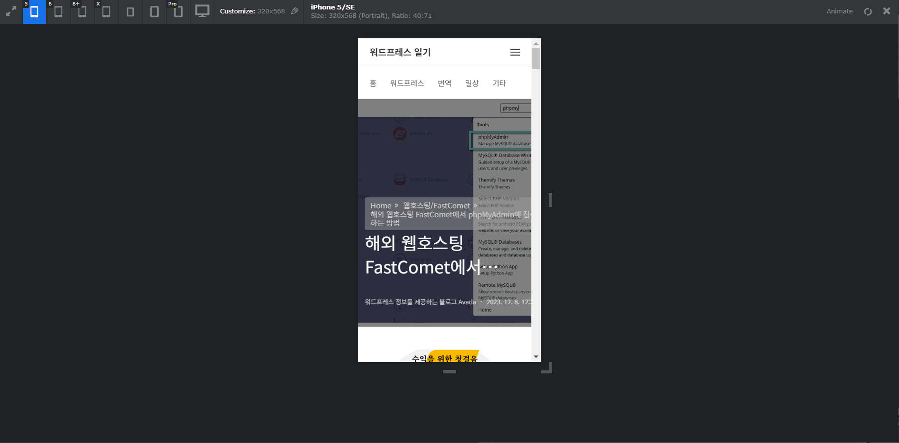Viewport: 899px width, 443px height.
Task: Open the 홈 menu item
Action: [x=373, y=83]
